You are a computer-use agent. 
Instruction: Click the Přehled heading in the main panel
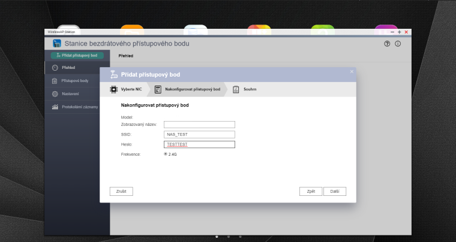pos(125,56)
